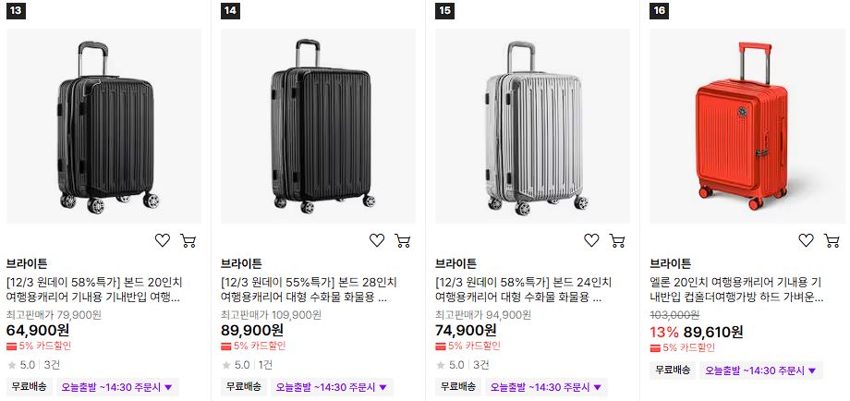Open the 5.0 star rating on item 13
The image size is (850, 401).
[x=21, y=365]
